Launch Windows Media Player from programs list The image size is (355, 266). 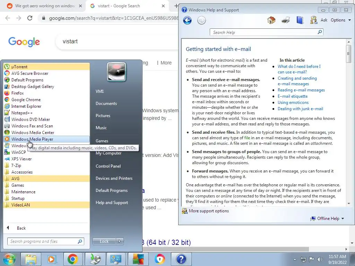[46, 139]
